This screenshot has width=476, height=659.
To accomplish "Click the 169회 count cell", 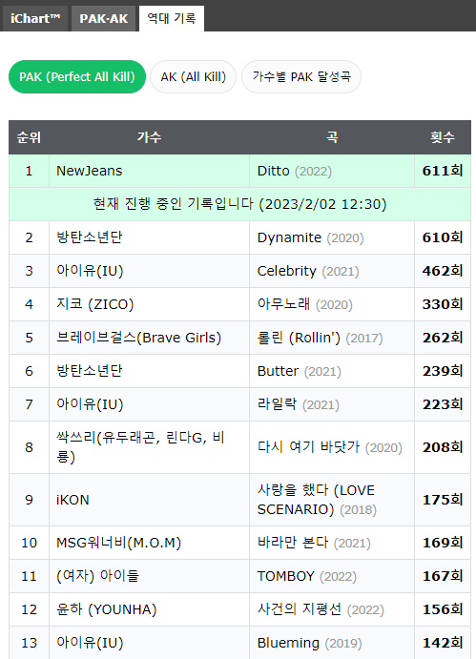I will pos(443,543).
